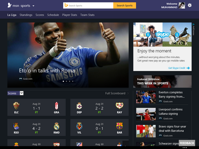
Task: Select the fourth carousel dot
Action: pyautogui.click(x=73, y=81)
